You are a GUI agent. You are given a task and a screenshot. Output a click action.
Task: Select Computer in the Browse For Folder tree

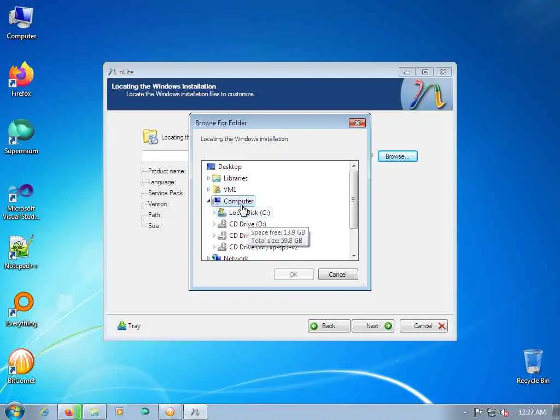click(x=238, y=201)
